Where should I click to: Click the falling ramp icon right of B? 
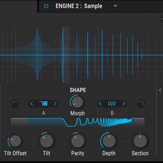pos(141,104)
